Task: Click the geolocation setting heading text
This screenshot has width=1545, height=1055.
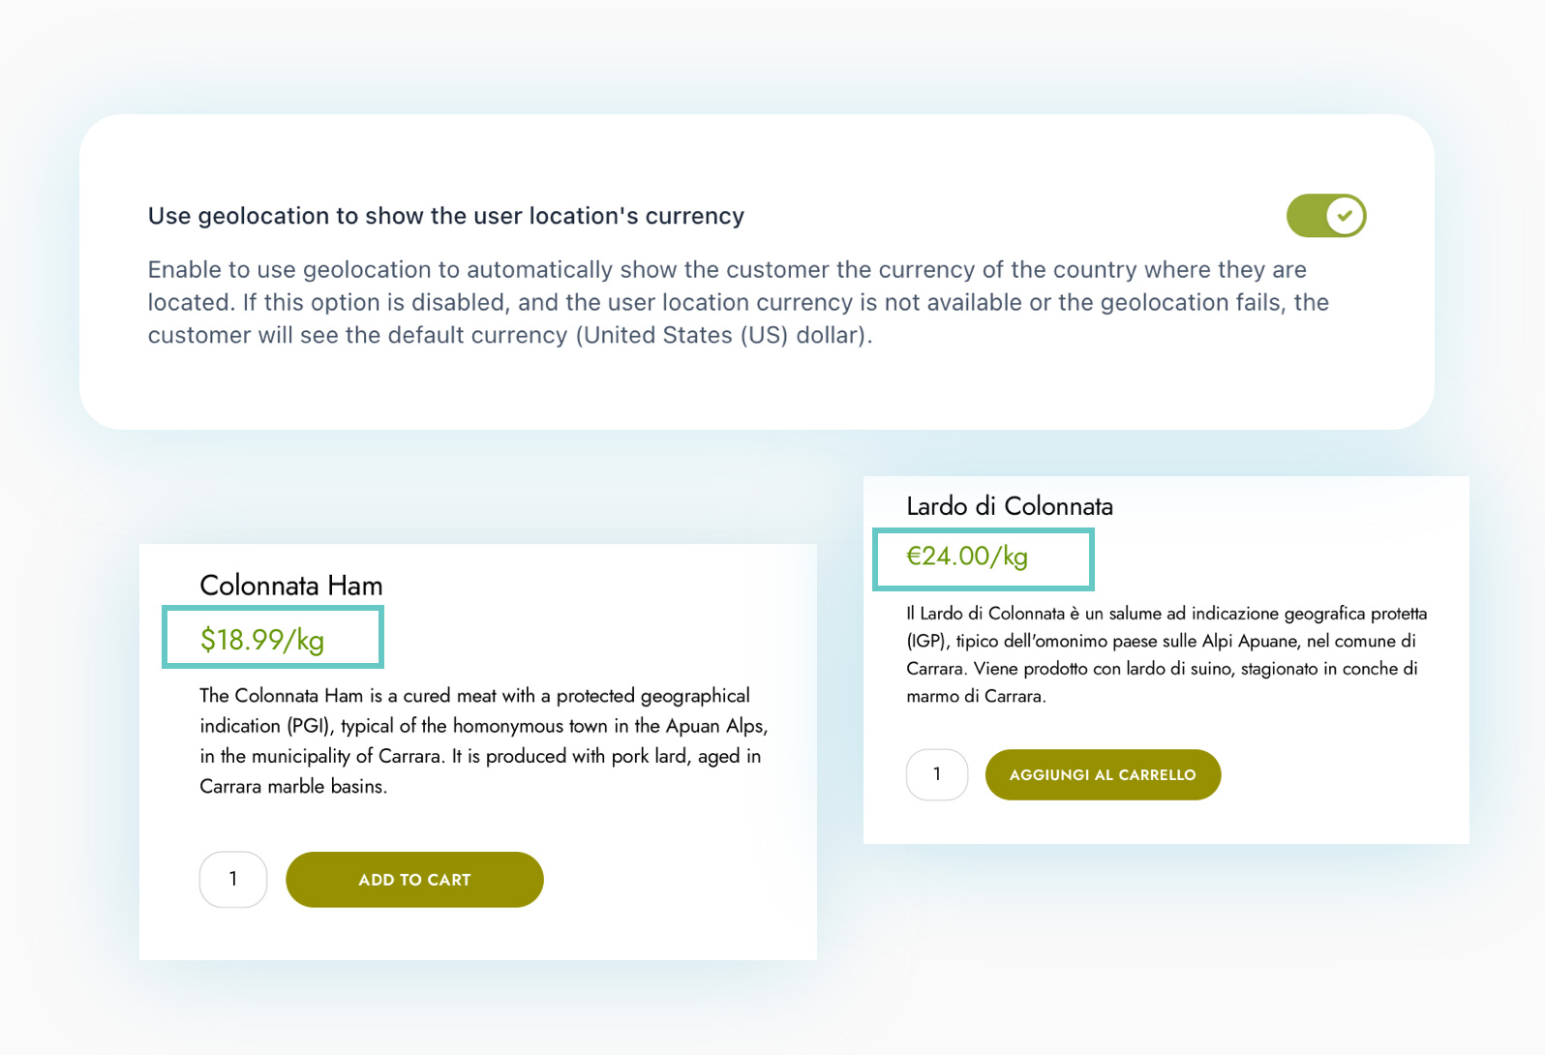Action: pos(445,215)
